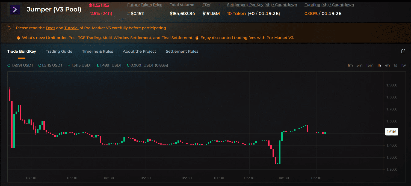Open chart in new window icon
Image resolution: width=411 pixels, height=186 pixels.
point(403,51)
